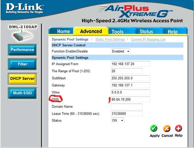Open the Filter sidebar button
194x148 pixels.
tap(22, 64)
